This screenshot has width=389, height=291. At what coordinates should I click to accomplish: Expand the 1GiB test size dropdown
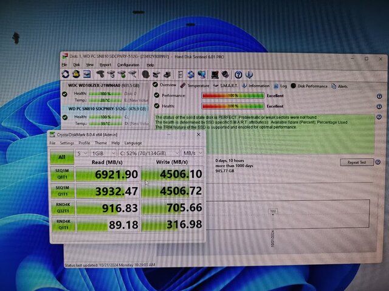(x=103, y=153)
